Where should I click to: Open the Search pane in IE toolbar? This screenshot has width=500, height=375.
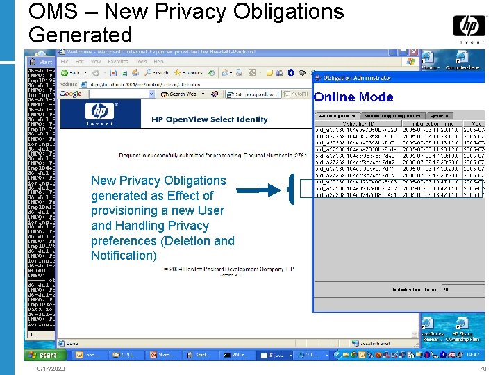point(156,73)
